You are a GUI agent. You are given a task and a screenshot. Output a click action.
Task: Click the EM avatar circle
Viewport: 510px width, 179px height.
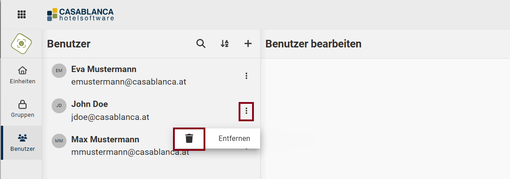59,70
